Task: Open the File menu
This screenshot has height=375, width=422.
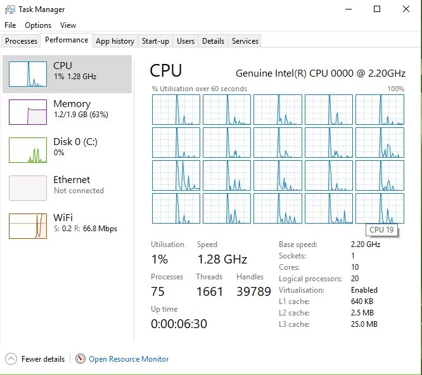Action: point(10,25)
